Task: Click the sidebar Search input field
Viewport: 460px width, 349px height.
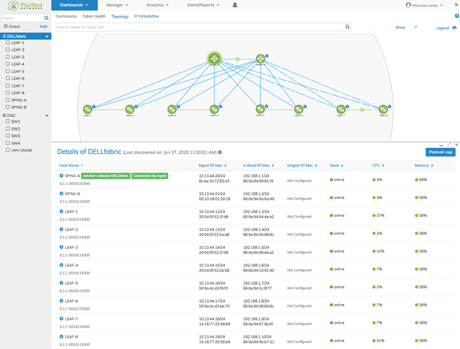Action: point(22,18)
